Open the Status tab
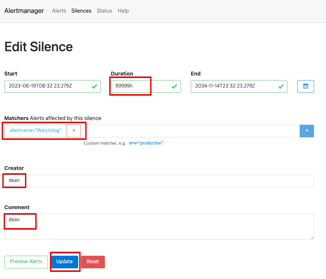The width and height of the screenshot is (326, 279). [x=104, y=11]
